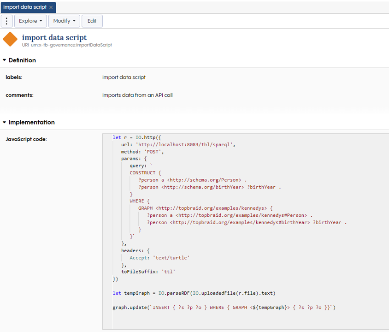Click the import data script title heading

tap(54, 37)
